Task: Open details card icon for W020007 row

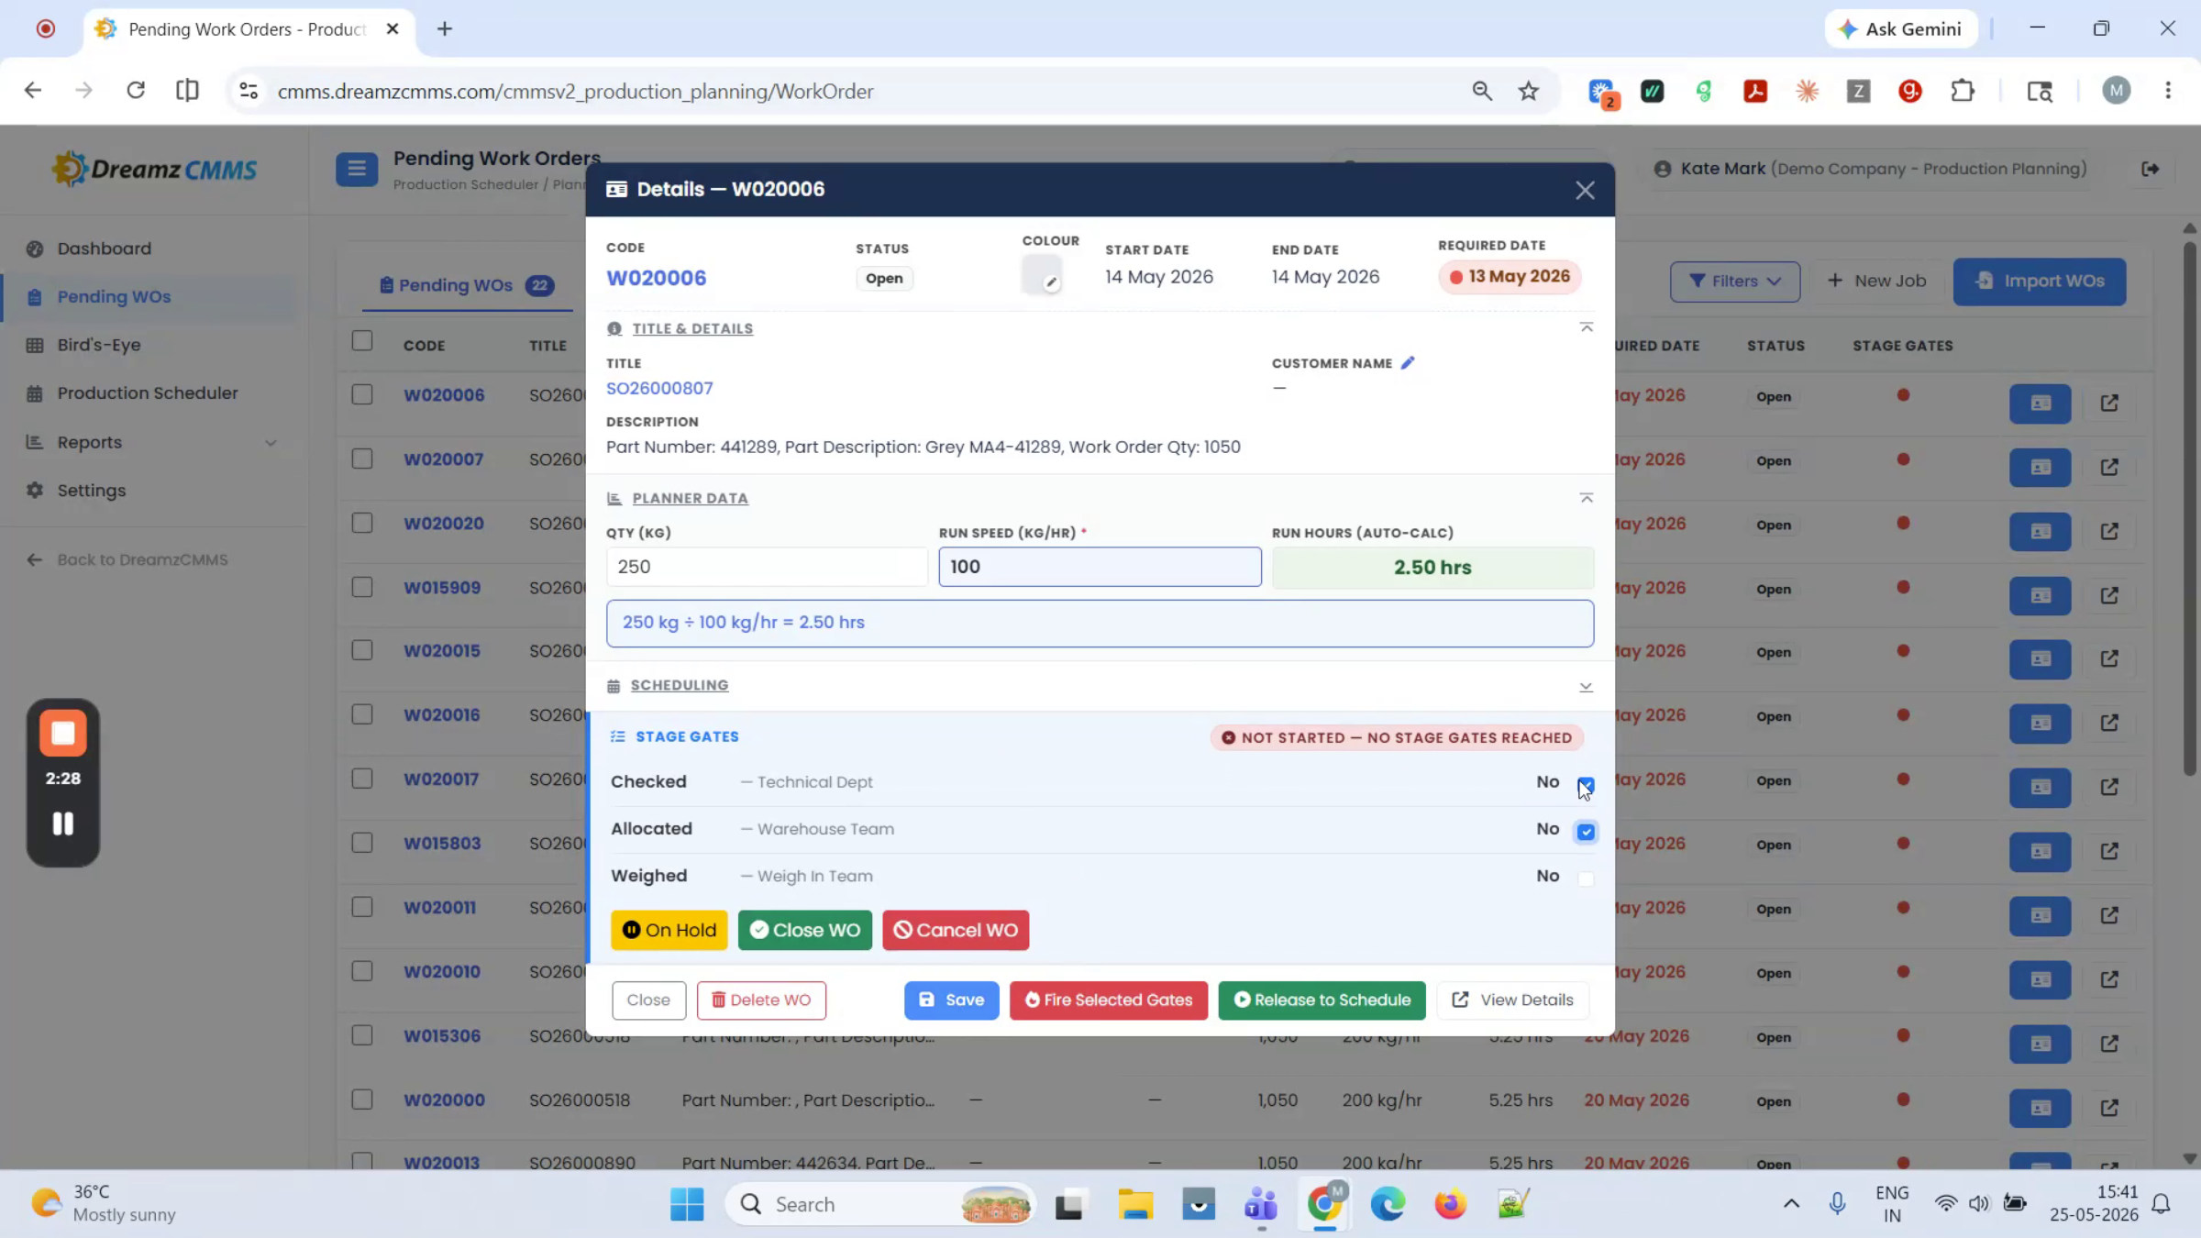Action: click(x=2040, y=468)
